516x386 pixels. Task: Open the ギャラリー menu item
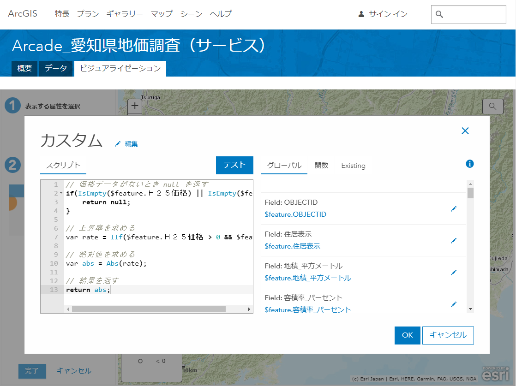[x=125, y=14]
